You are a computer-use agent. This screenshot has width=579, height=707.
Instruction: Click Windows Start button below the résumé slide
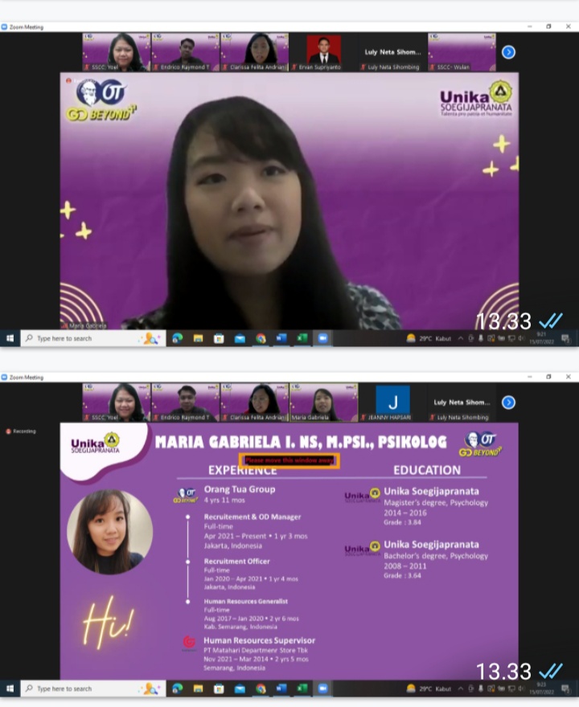(x=10, y=689)
